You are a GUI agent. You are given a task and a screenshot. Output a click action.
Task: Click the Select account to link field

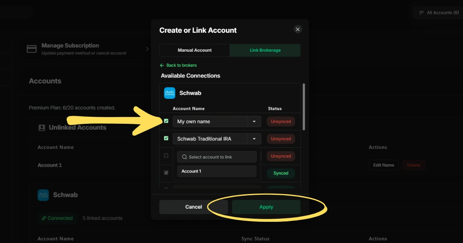click(216, 157)
